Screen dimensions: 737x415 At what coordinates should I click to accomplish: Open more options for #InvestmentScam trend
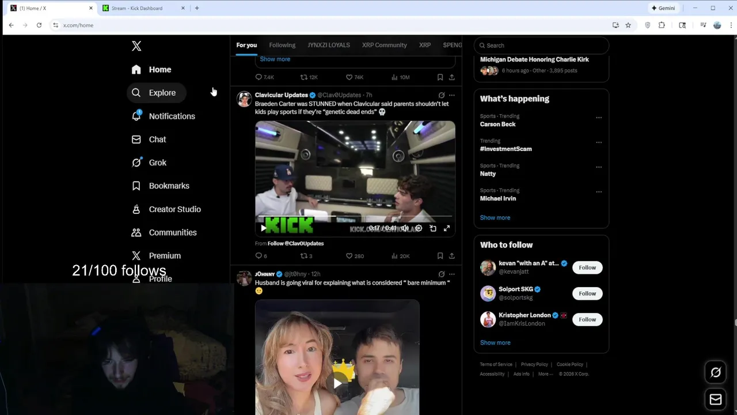(x=599, y=142)
